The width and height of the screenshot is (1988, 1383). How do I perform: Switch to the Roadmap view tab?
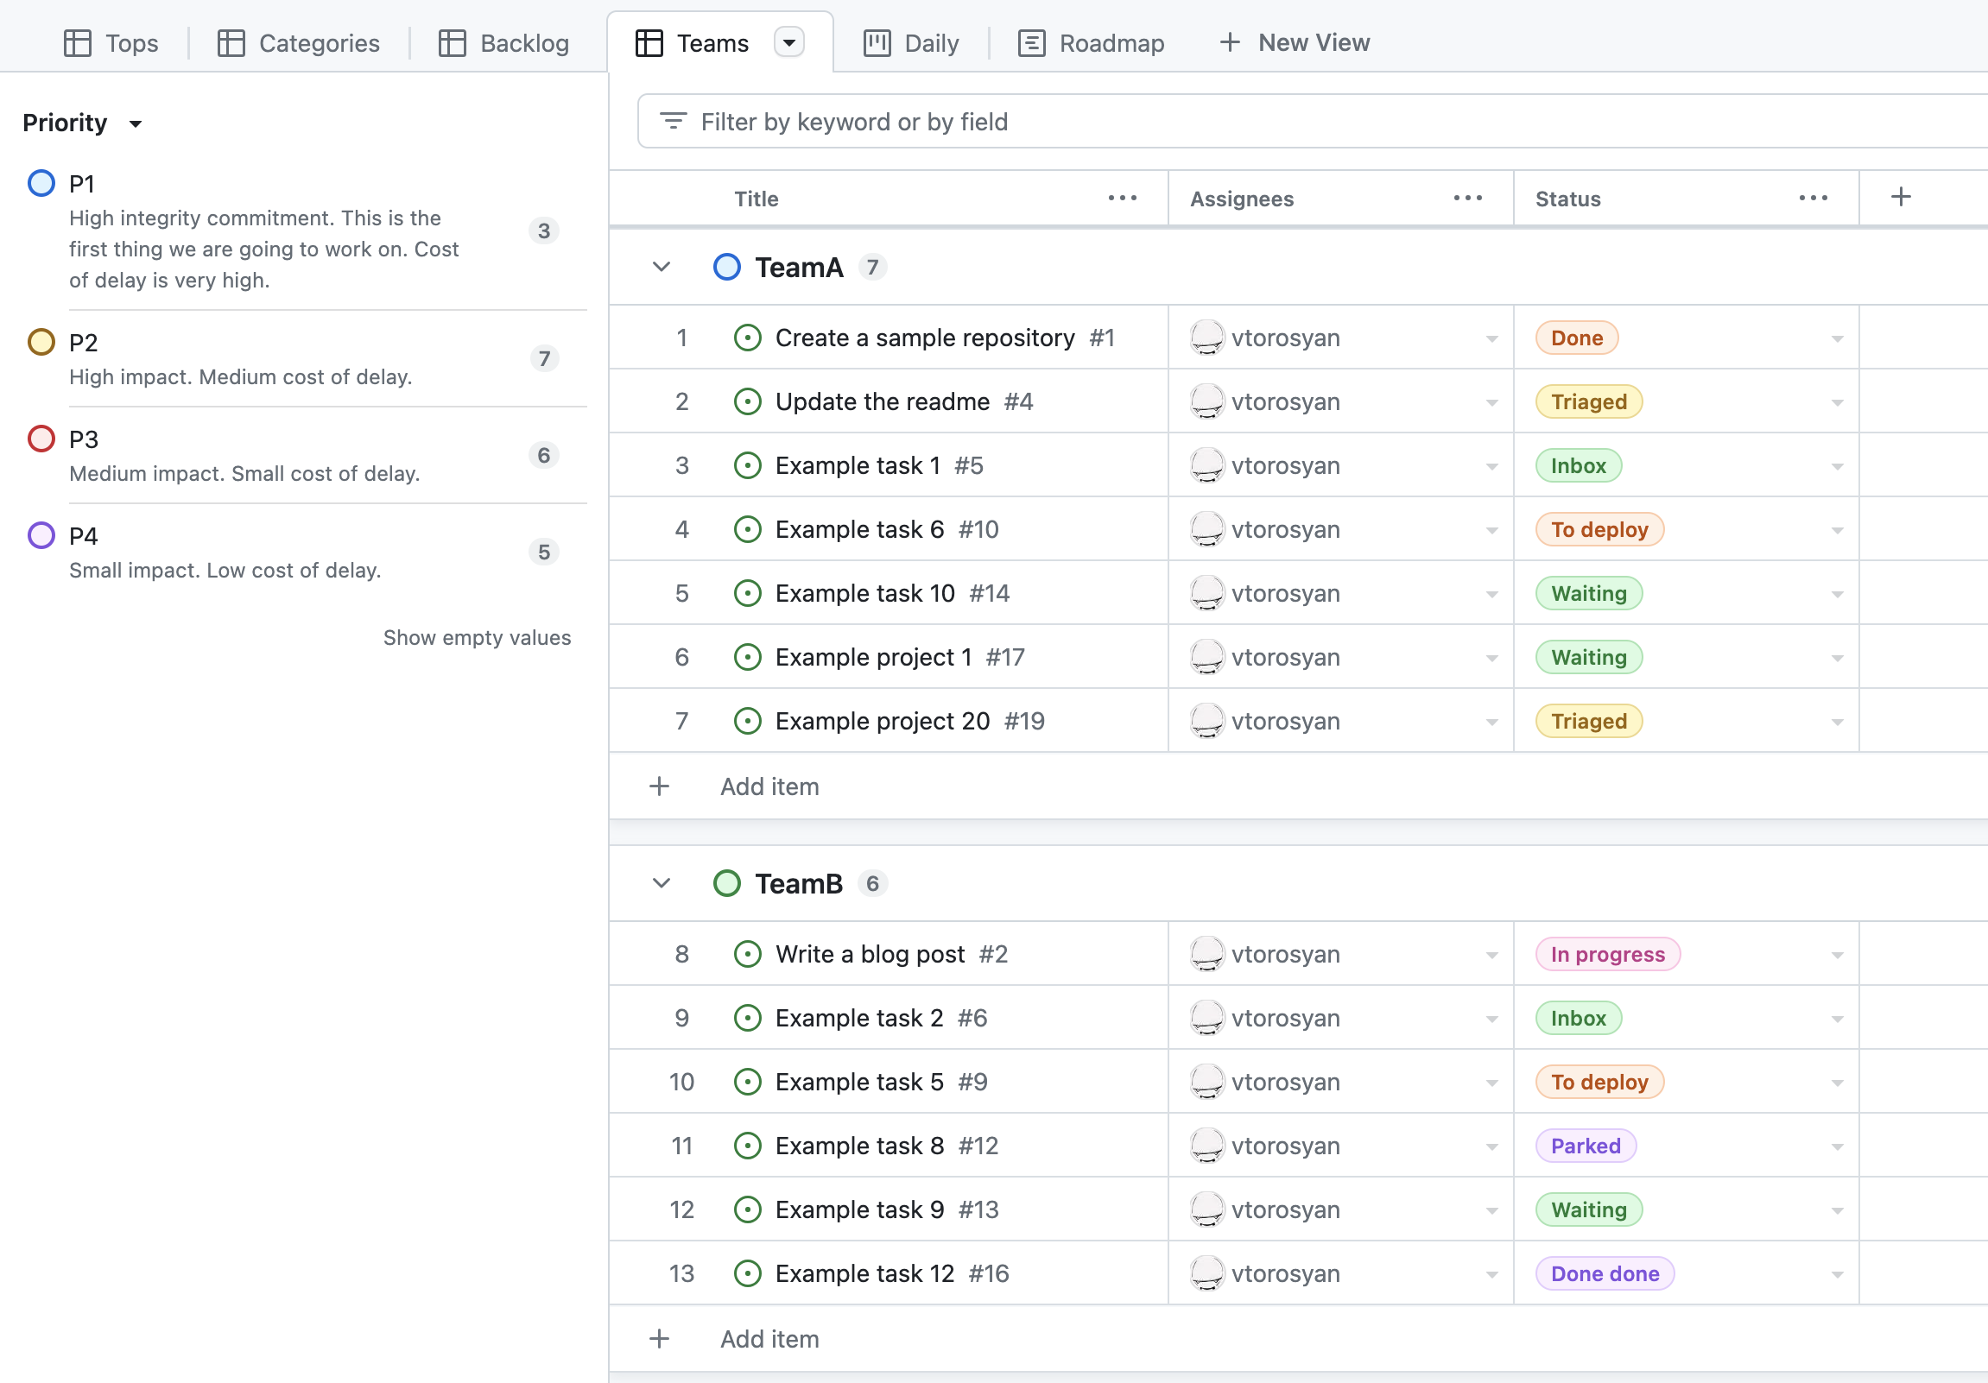(1091, 42)
